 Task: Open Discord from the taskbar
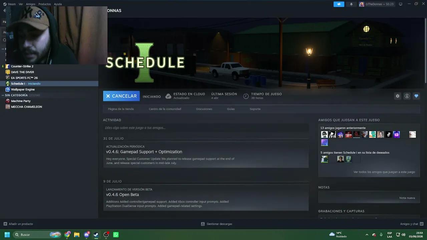coord(87,235)
